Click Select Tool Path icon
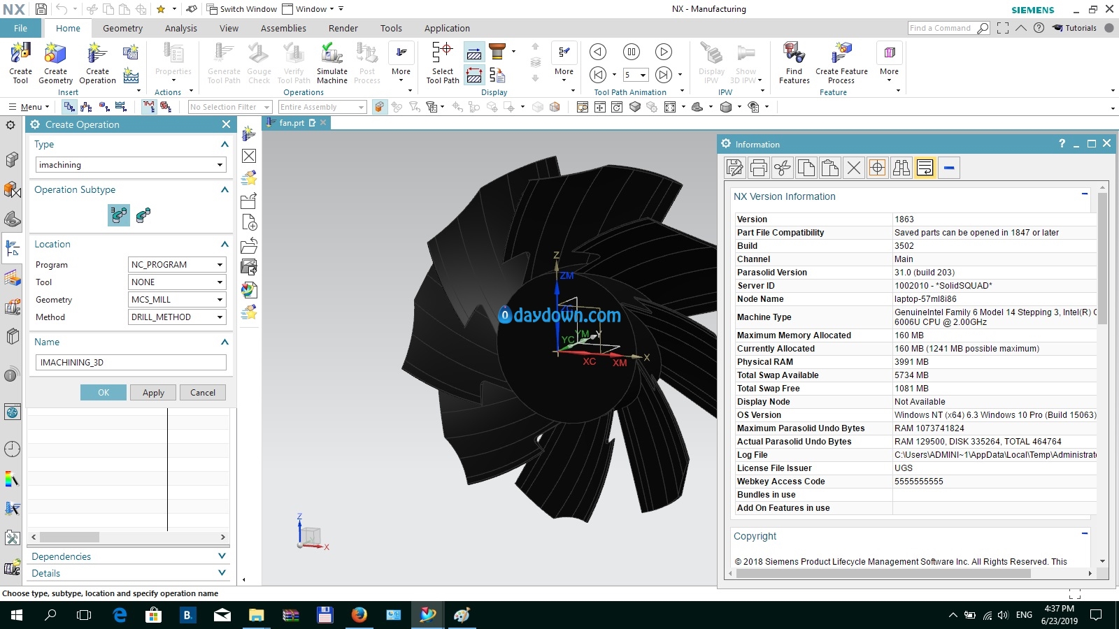Screen dimensions: 1119x629 (442, 55)
